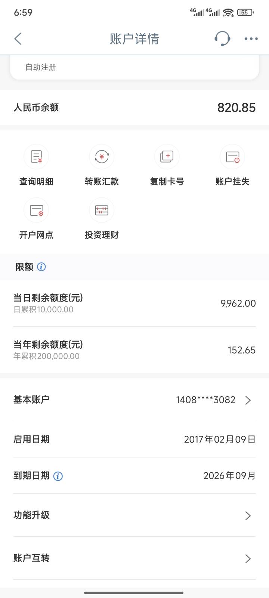Tap the 当年剩余额度 limit row
The height and width of the screenshot is (598, 269).
point(134,350)
